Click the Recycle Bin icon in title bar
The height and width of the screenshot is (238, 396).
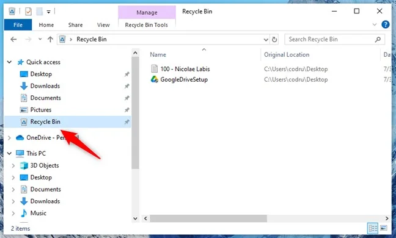click(x=12, y=12)
